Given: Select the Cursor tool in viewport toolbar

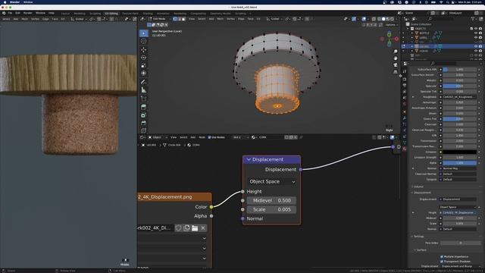Looking at the screenshot, I should 143,41.
